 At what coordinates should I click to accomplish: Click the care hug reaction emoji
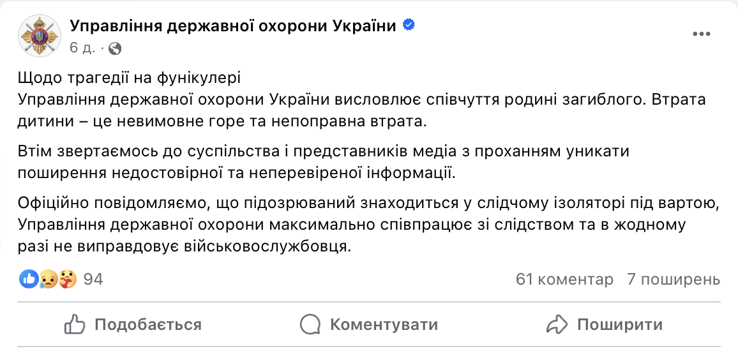click(x=67, y=279)
